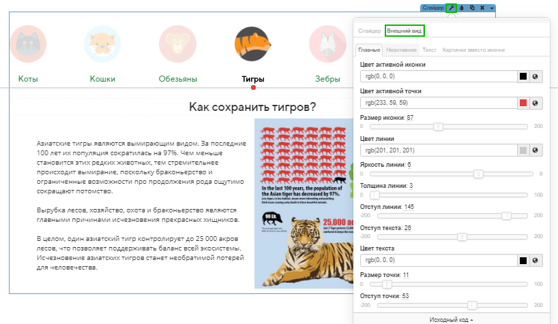The height and width of the screenshot is (324, 558).
Task: Click the Цвет линии rgb input field
Action: tap(438, 150)
